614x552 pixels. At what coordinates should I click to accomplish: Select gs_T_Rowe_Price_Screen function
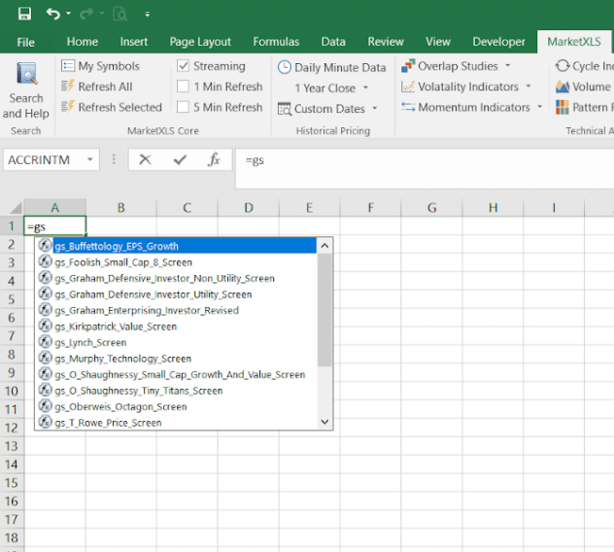click(x=176, y=423)
